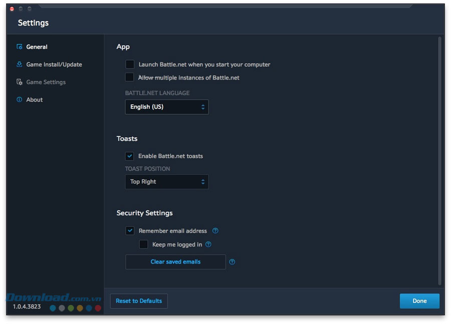Click the Done button
Screen dimensions: 451x324
tap(419, 301)
